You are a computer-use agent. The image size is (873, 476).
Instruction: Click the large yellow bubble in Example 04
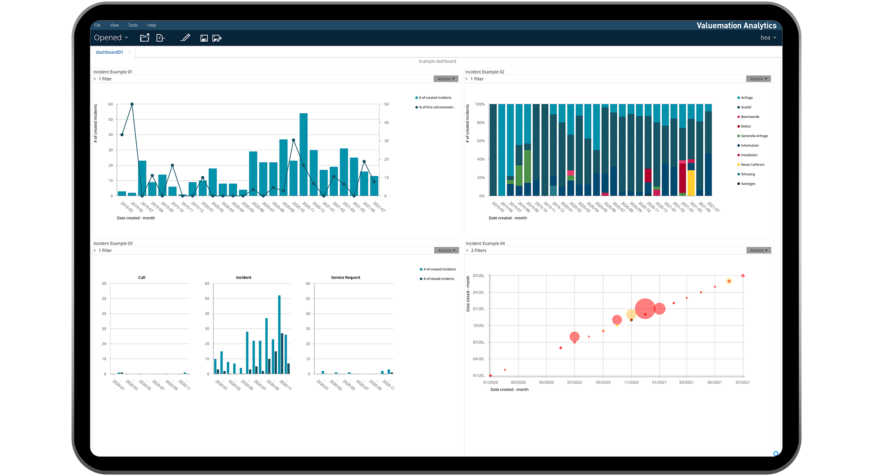(630, 314)
